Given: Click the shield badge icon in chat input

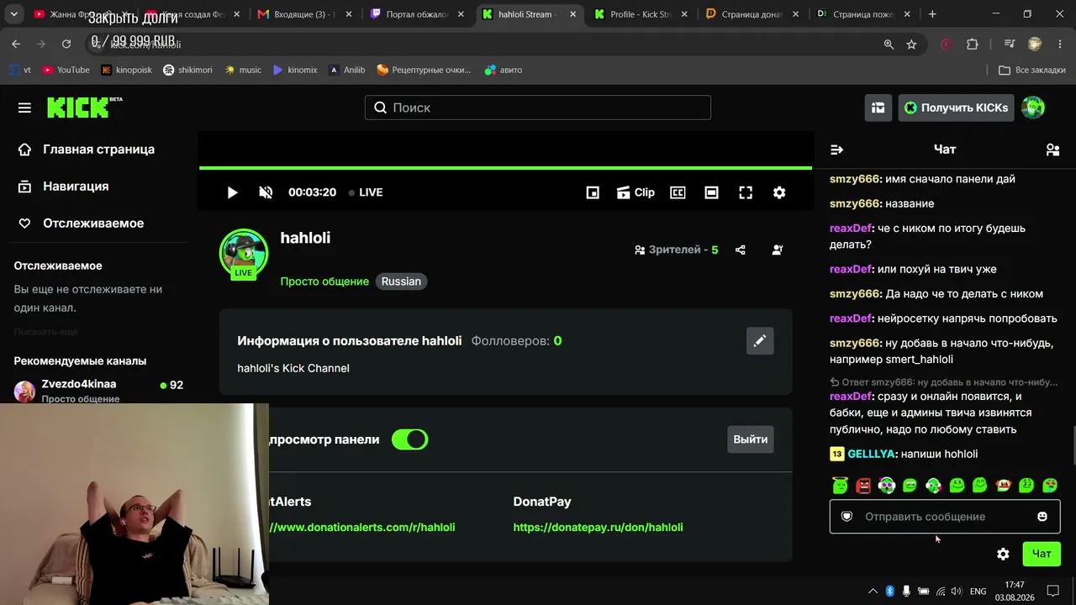Looking at the screenshot, I should pos(847,517).
